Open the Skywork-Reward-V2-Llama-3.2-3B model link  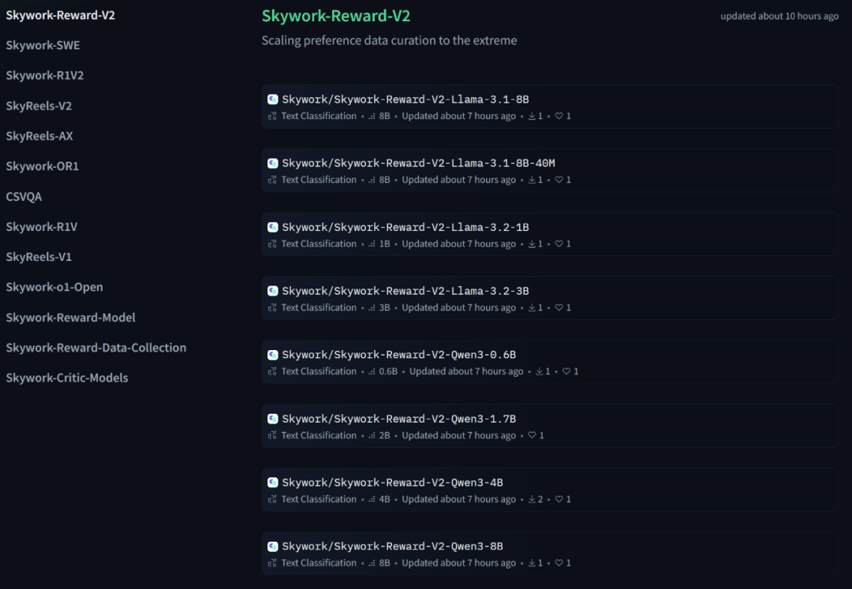coord(405,291)
